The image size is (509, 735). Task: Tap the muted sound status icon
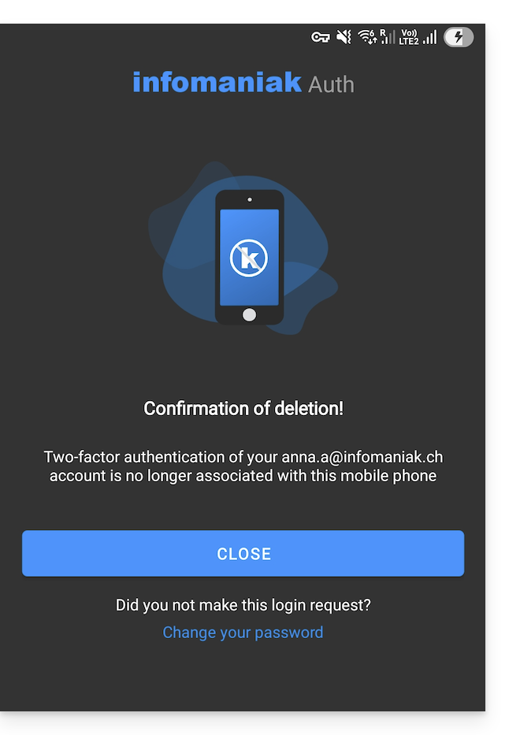coord(344,36)
